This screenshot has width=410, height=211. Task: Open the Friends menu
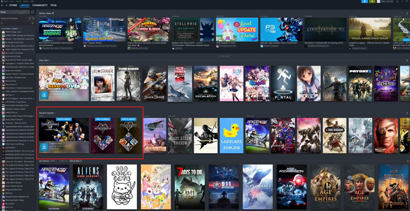coord(18,2)
